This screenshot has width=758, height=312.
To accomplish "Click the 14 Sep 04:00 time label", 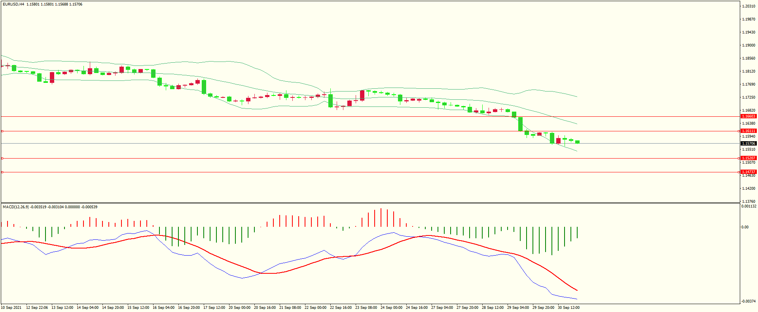I will click(x=87, y=308).
